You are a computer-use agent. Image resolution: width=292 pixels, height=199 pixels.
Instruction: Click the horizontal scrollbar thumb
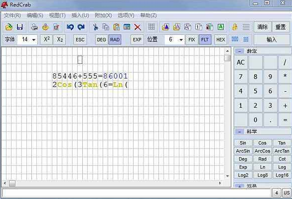(x=12, y=184)
